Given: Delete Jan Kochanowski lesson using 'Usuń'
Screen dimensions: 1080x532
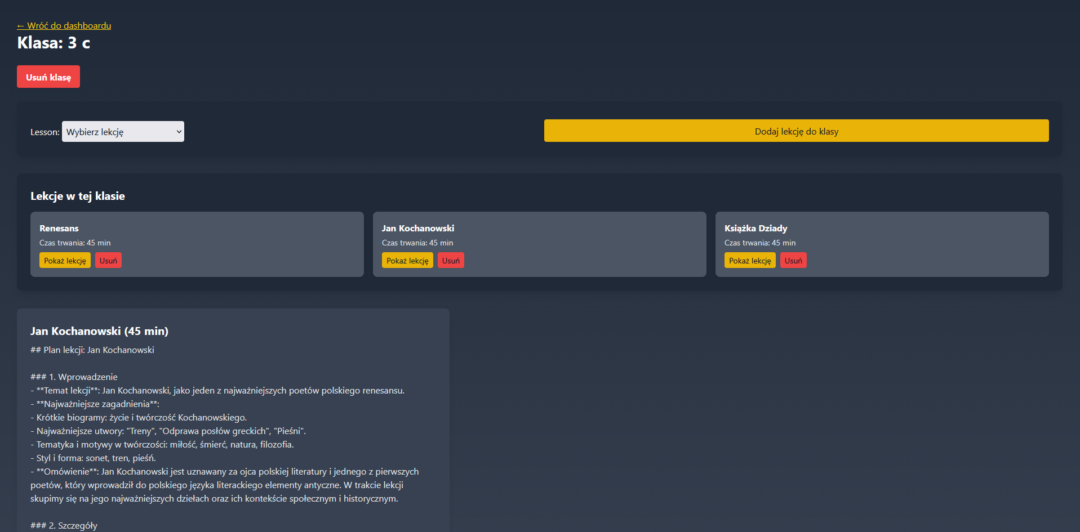Looking at the screenshot, I should click(x=451, y=261).
